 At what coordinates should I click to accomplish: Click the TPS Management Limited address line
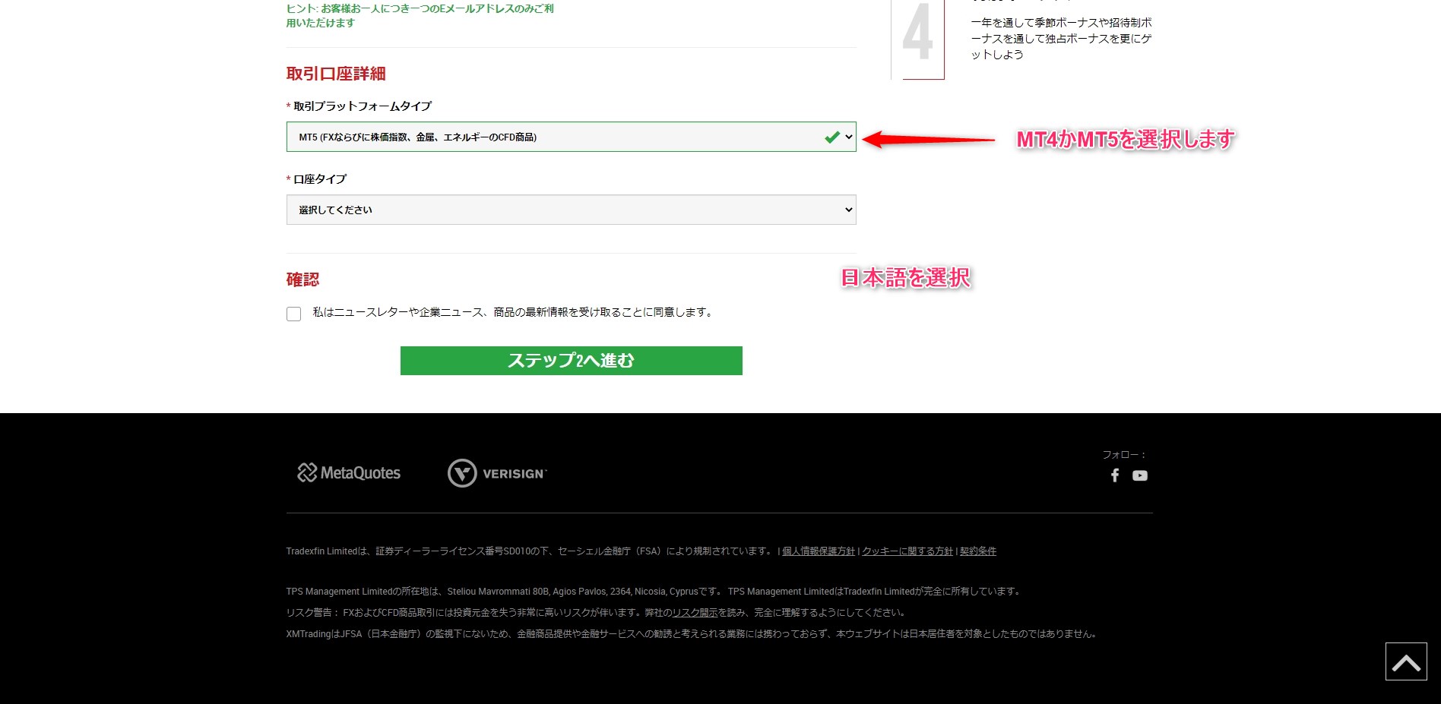pyautogui.click(x=655, y=592)
